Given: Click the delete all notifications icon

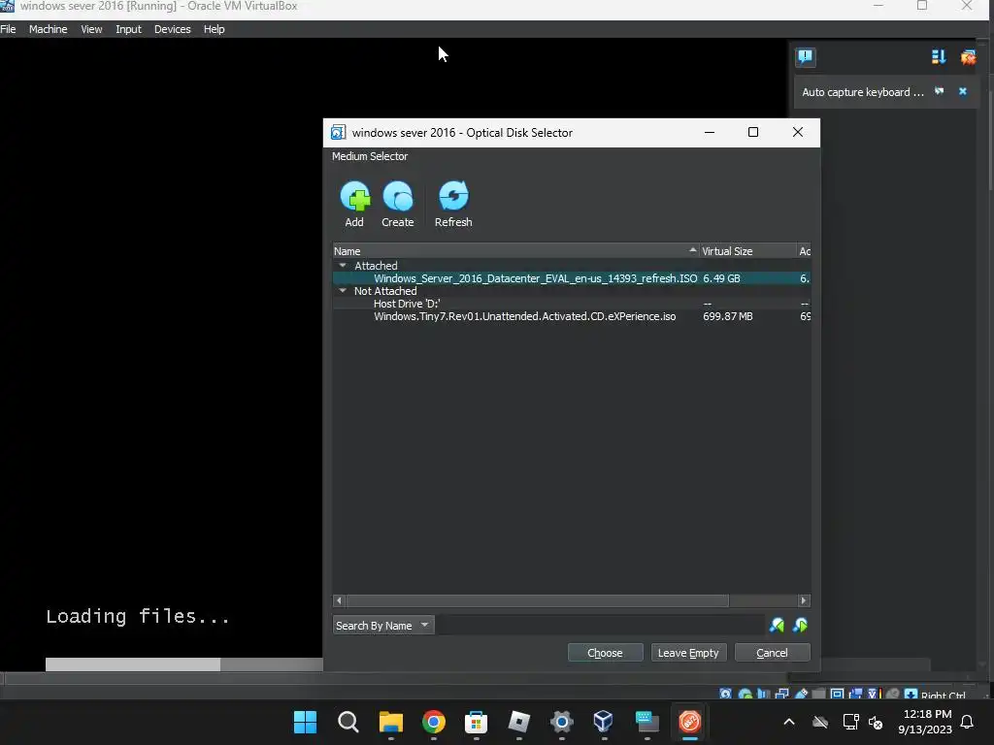Looking at the screenshot, I should click(x=968, y=57).
